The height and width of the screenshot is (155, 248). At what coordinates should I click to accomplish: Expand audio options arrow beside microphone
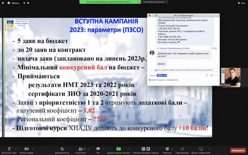click(x=16, y=149)
